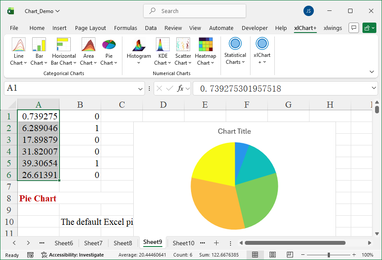Open the Line Chart gallery icon
Viewport: 382px width, 260px height.
click(x=19, y=45)
